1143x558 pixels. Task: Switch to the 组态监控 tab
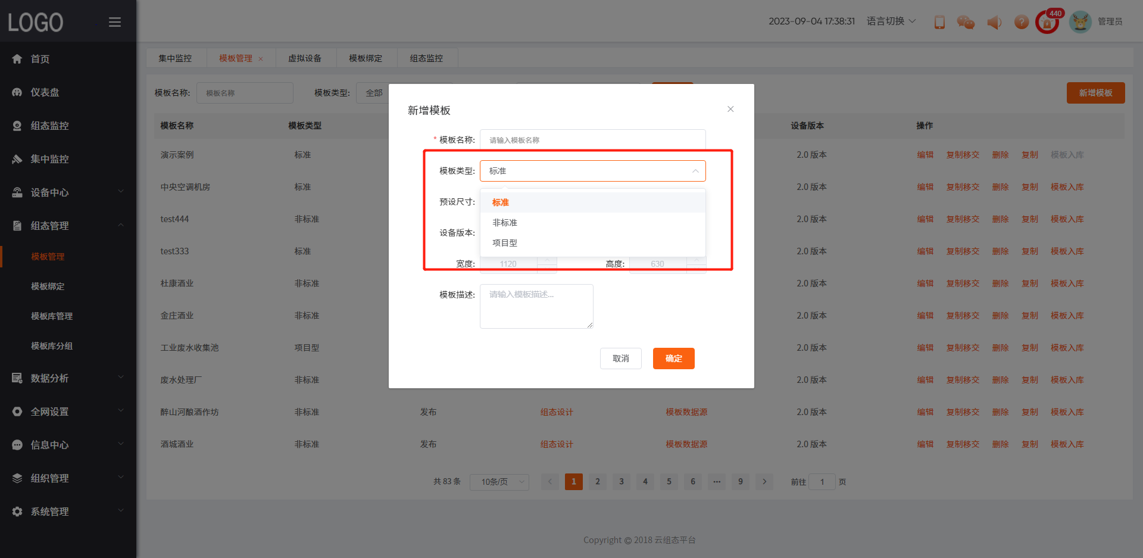(x=426, y=58)
